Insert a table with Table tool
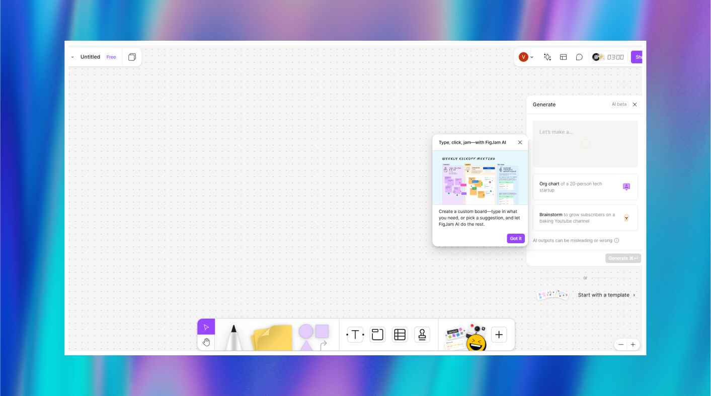711x396 pixels. click(x=400, y=335)
